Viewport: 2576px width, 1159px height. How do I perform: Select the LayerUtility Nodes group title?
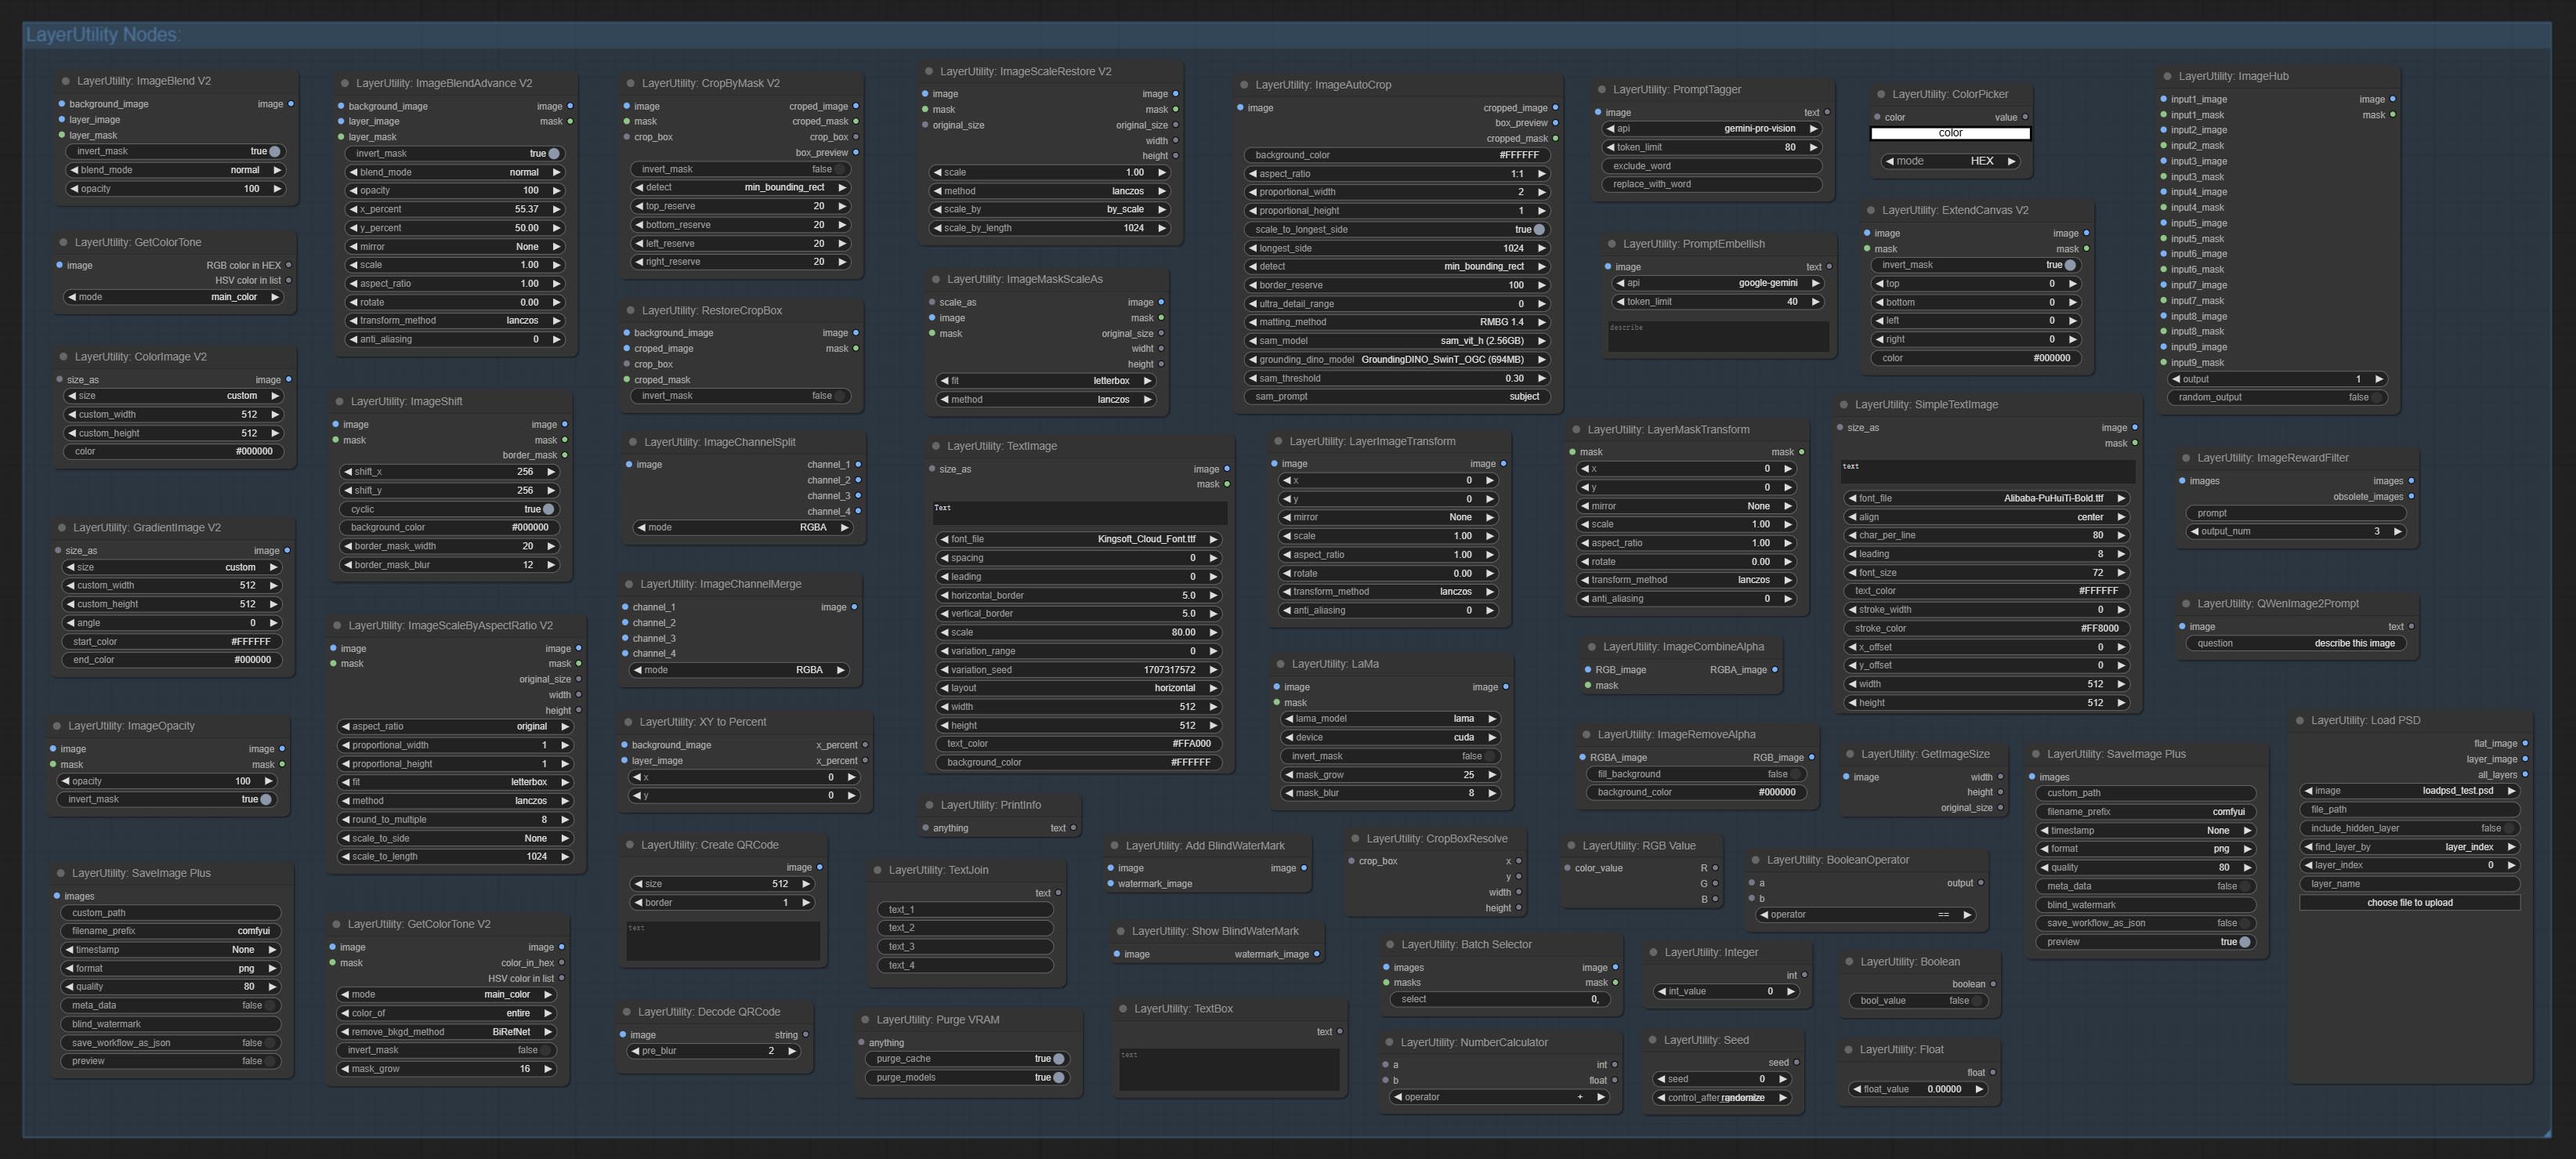tap(102, 35)
